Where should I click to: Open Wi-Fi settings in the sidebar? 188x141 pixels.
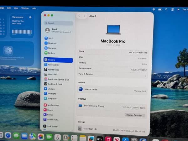click(x=50, y=38)
